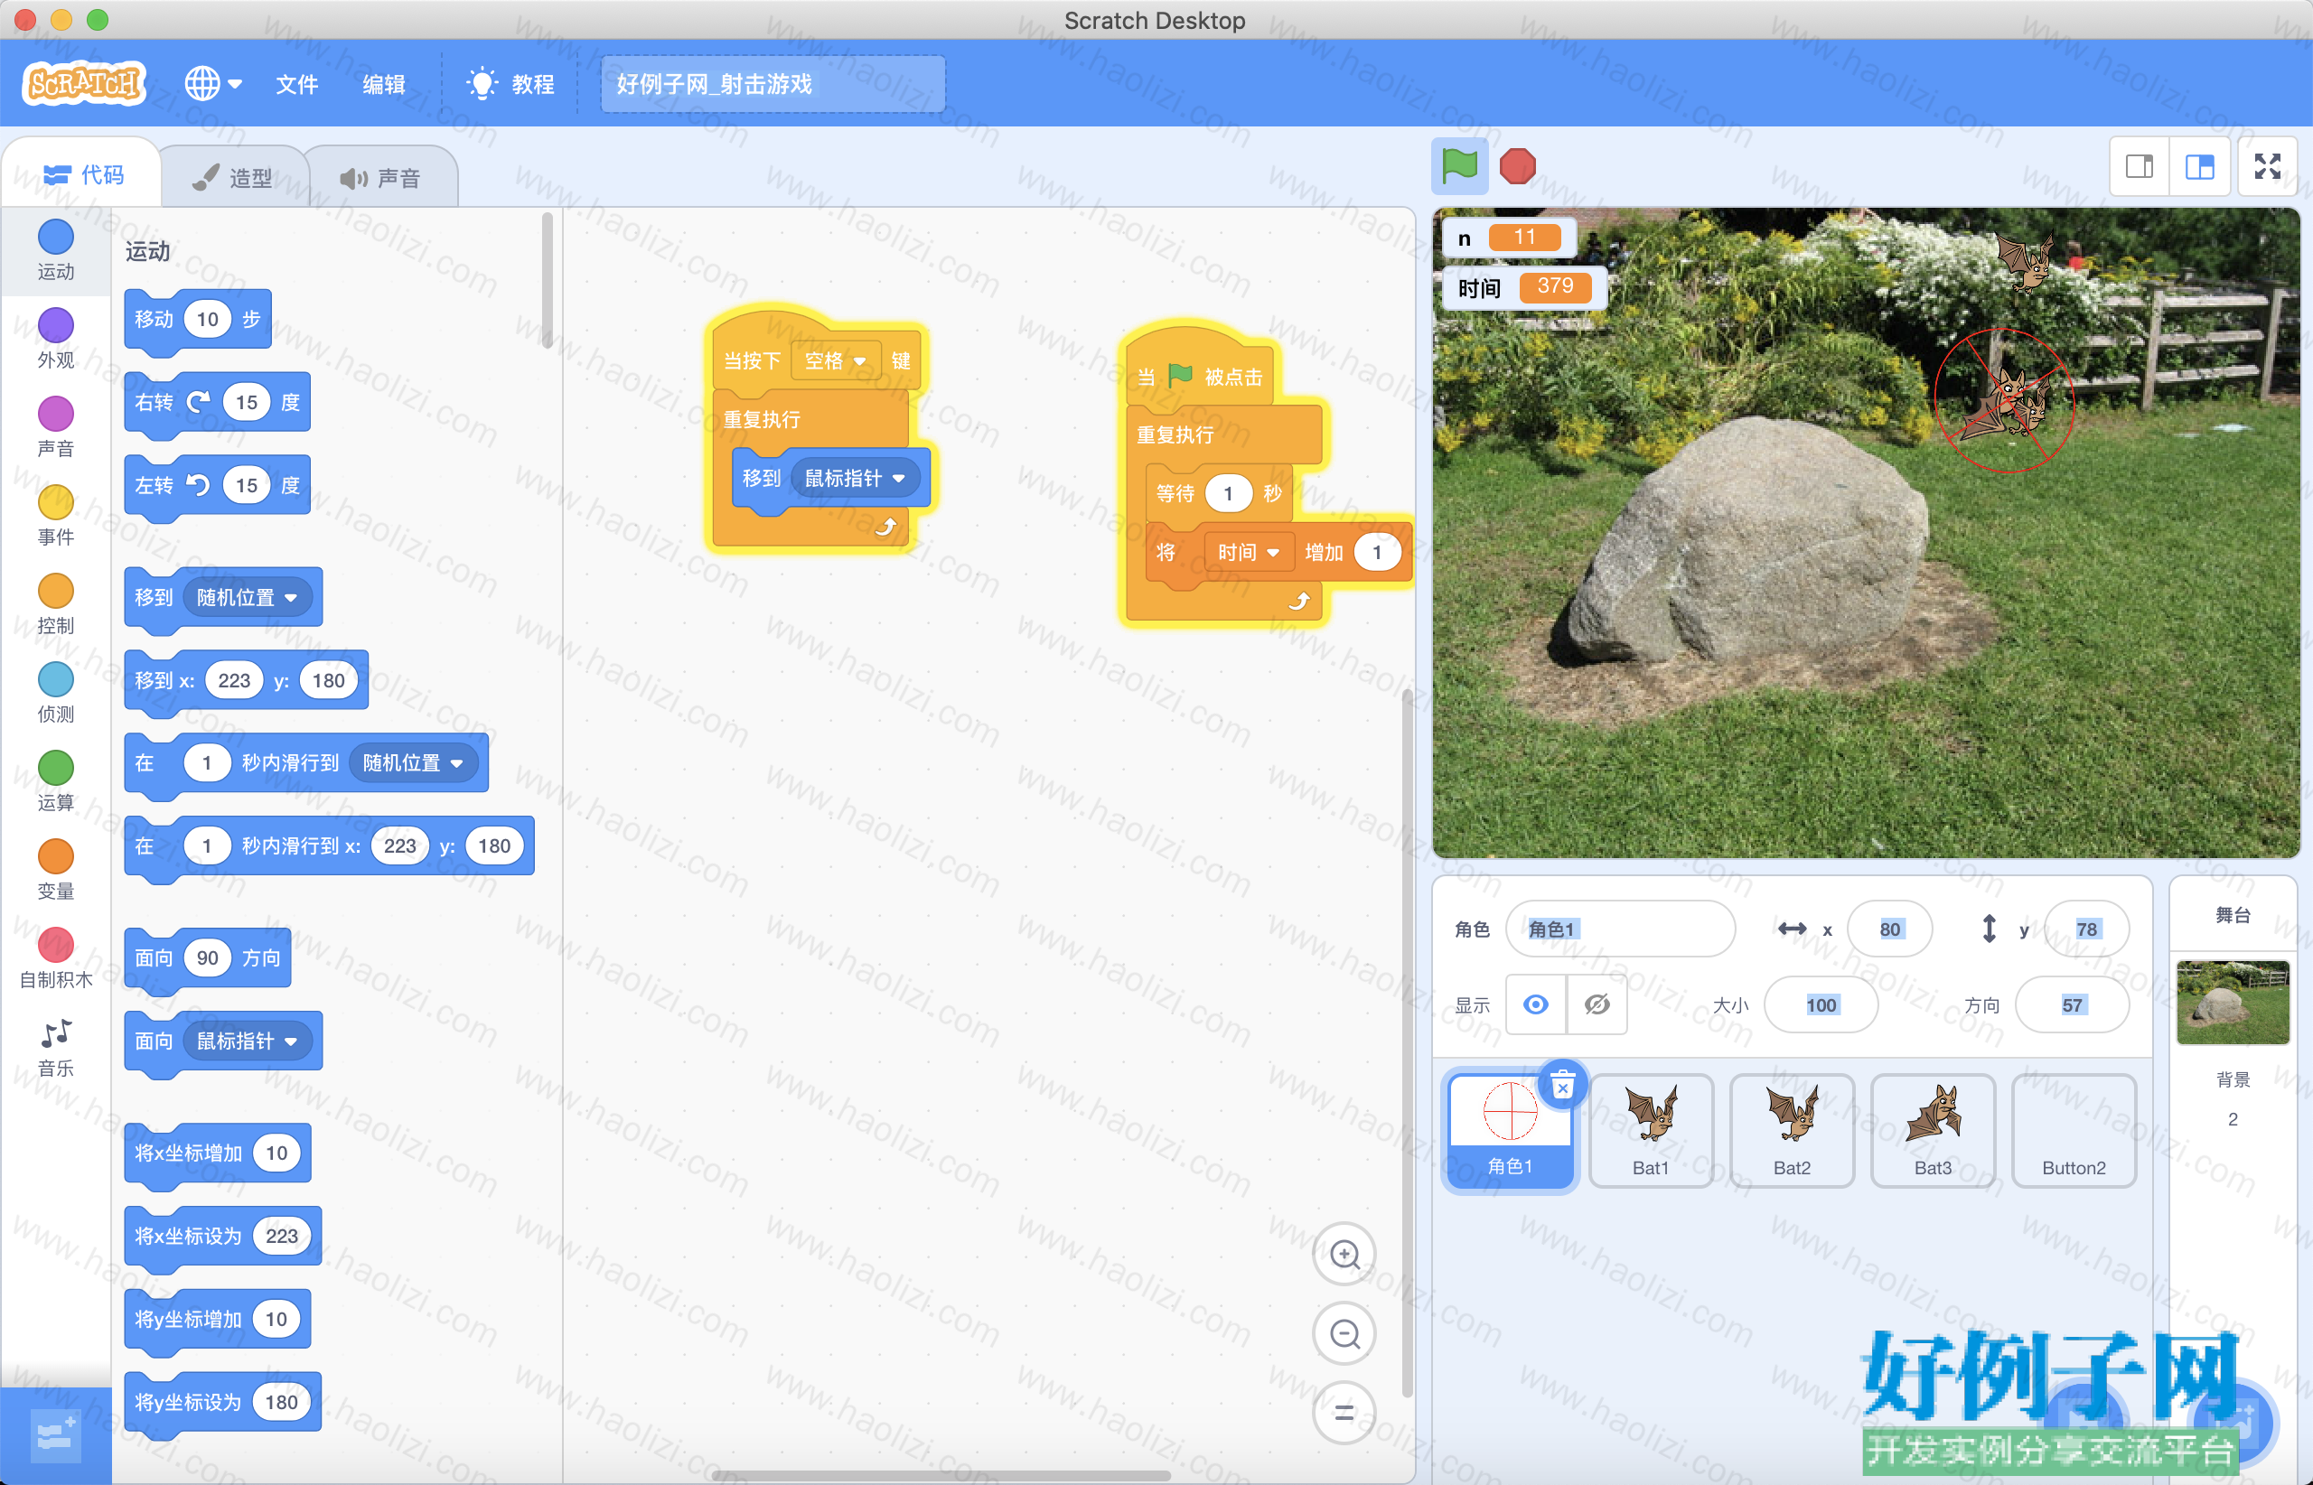Select the 角色1 sprite thumbnail
2313x1485 pixels.
(1510, 1131)
